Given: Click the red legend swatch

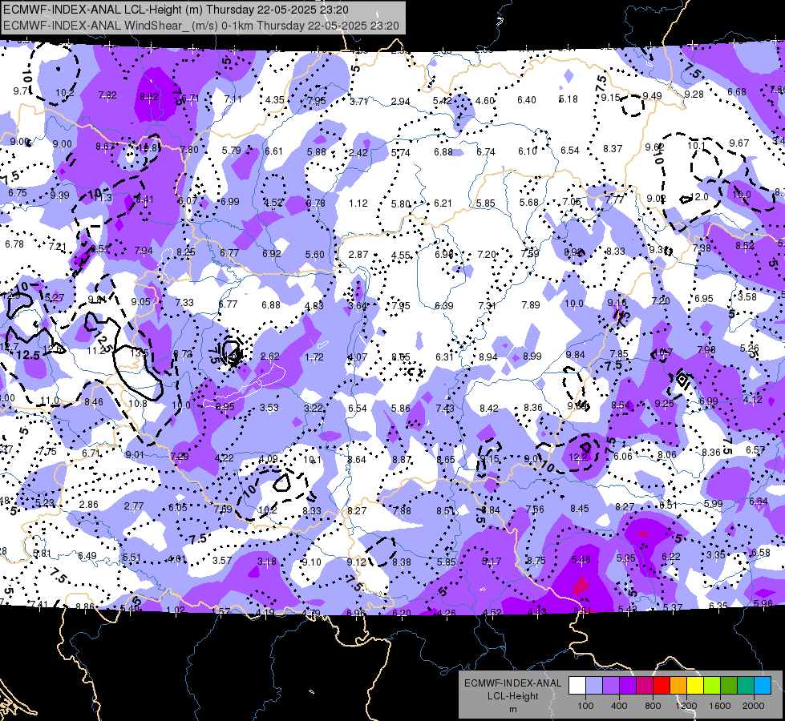Looking at the screenshot, I should pos(662,685).
